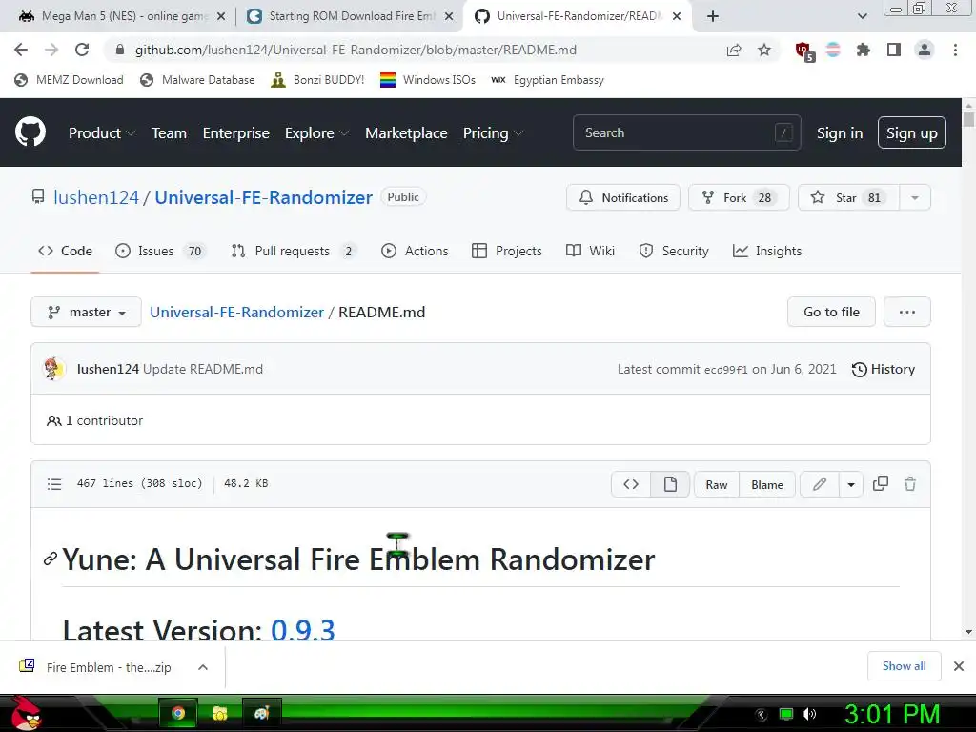Open the Extensions puzzle piece menu
Screen dimensions: 976x732
click(863, 50)
